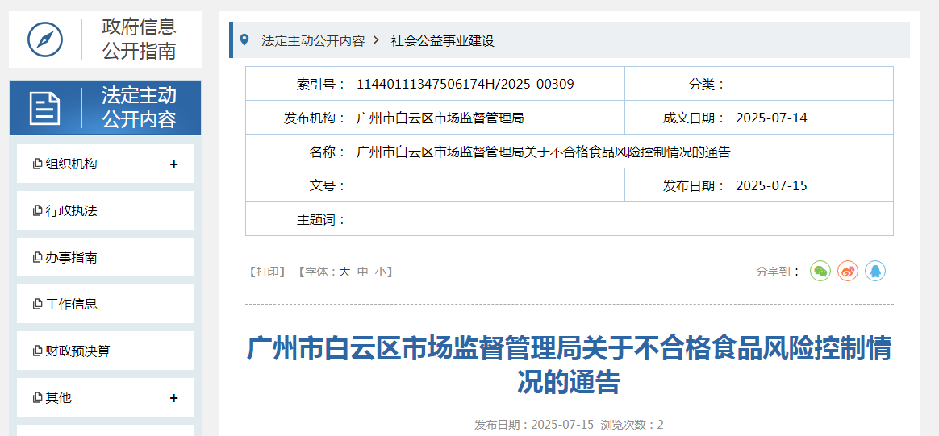Click the 文号 label
The image size is (939, 436).
pos(328,186)
